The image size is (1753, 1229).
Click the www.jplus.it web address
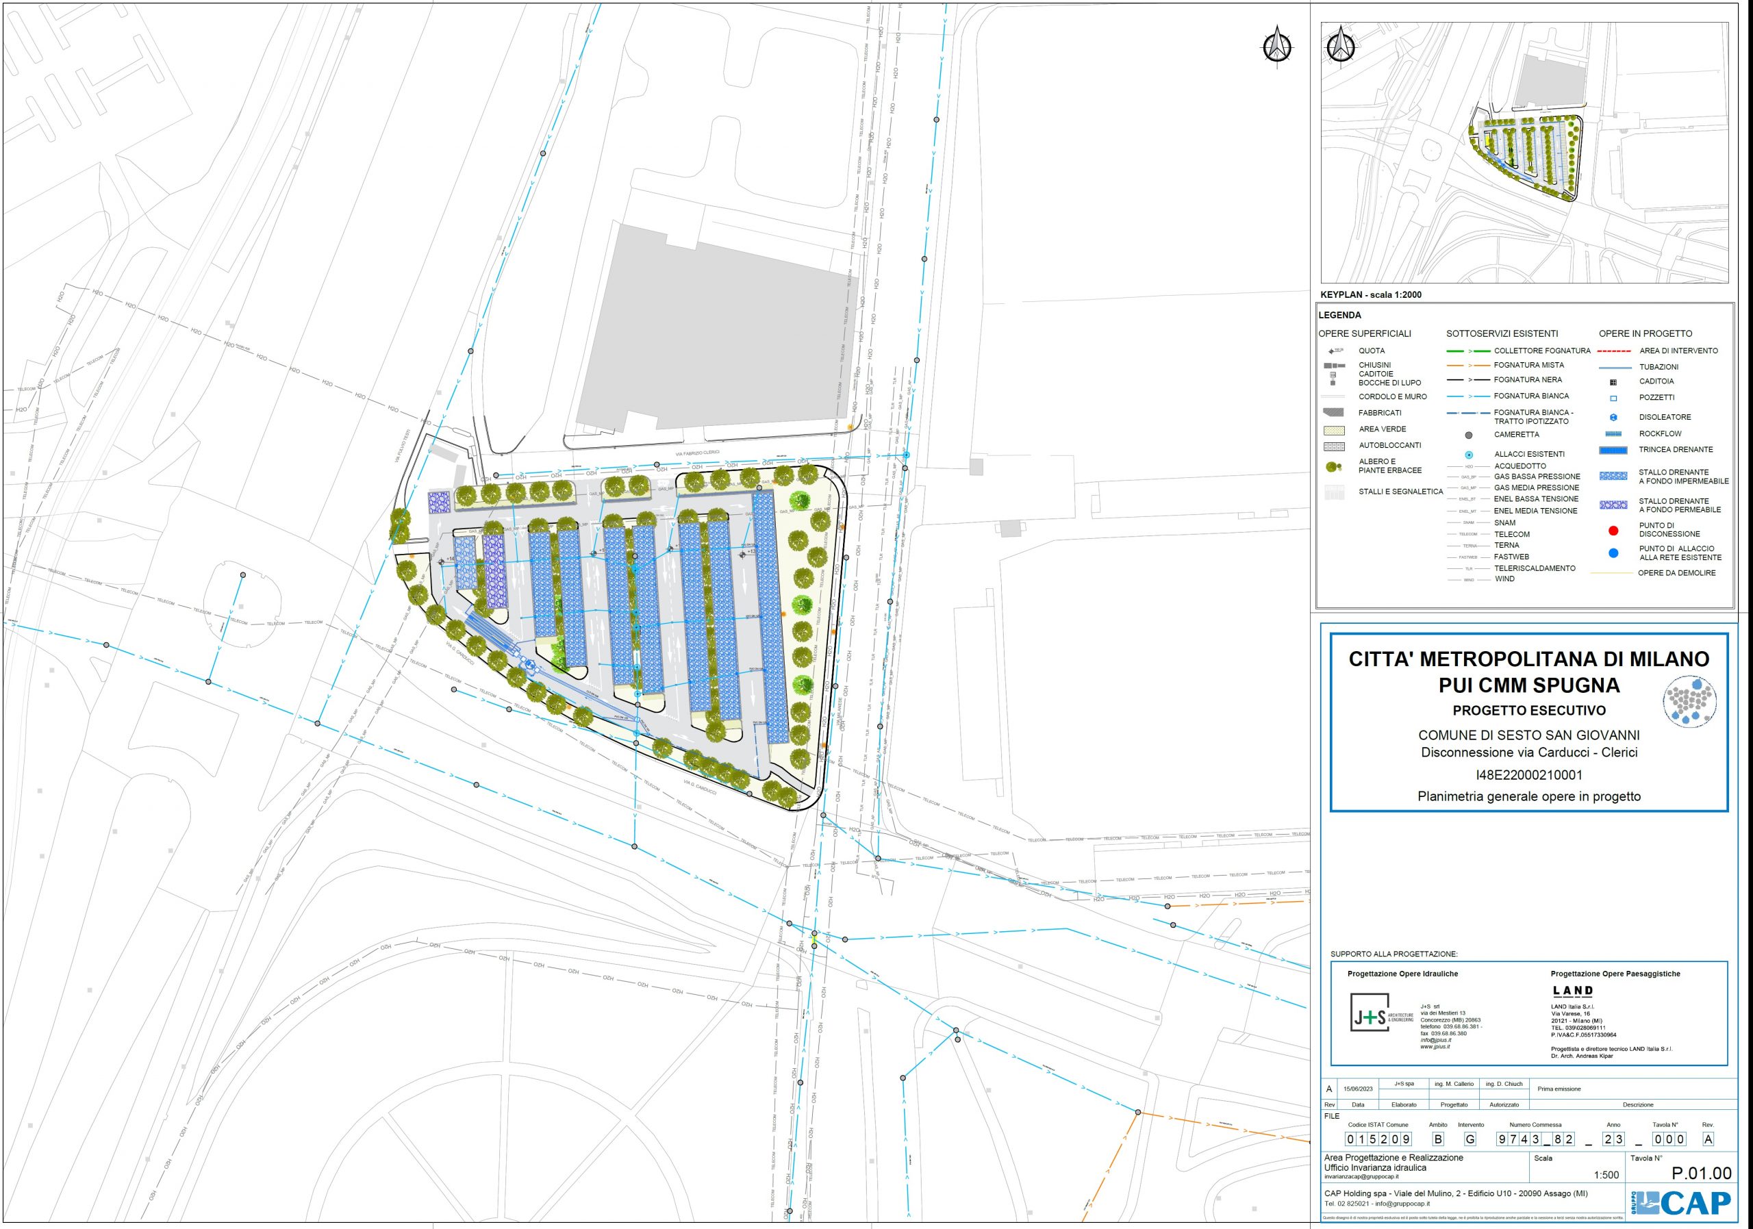(1435, 1047)
